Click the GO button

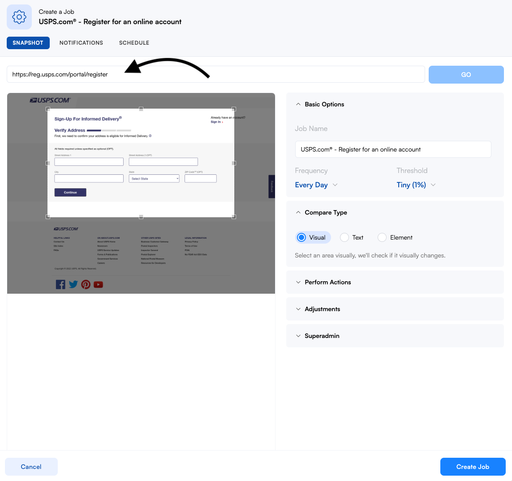[466, 75]
